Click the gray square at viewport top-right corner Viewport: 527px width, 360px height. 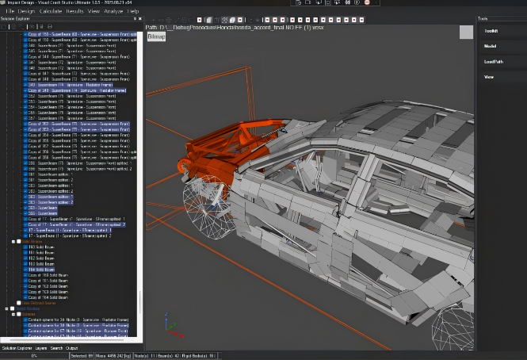coord(464,30)
